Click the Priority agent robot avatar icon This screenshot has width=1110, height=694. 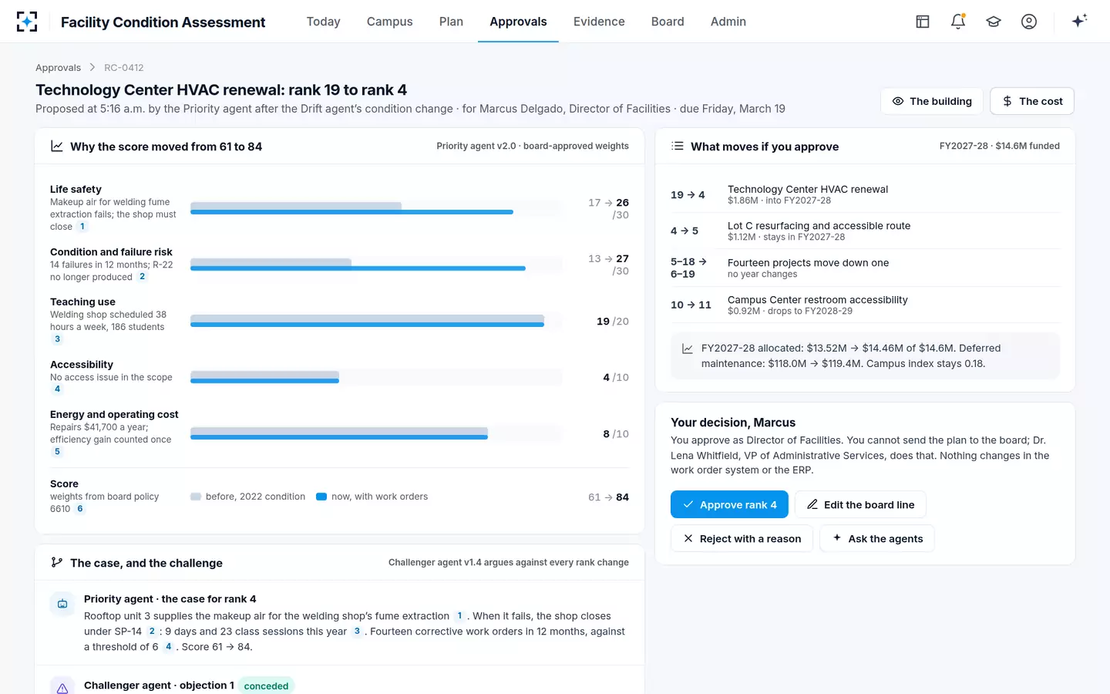[x=62, y=604]
